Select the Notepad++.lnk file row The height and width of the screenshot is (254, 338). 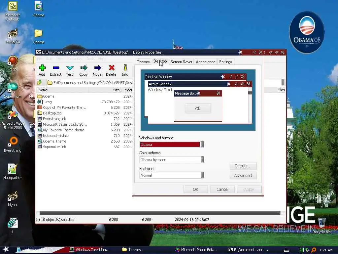pos(85,135)
